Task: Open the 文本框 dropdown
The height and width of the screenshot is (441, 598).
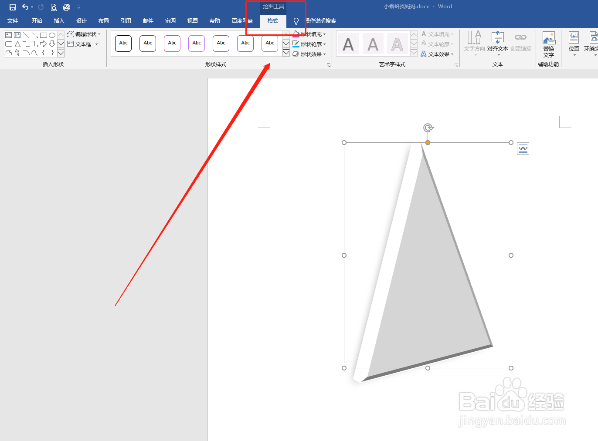Action: coord(82,44)
